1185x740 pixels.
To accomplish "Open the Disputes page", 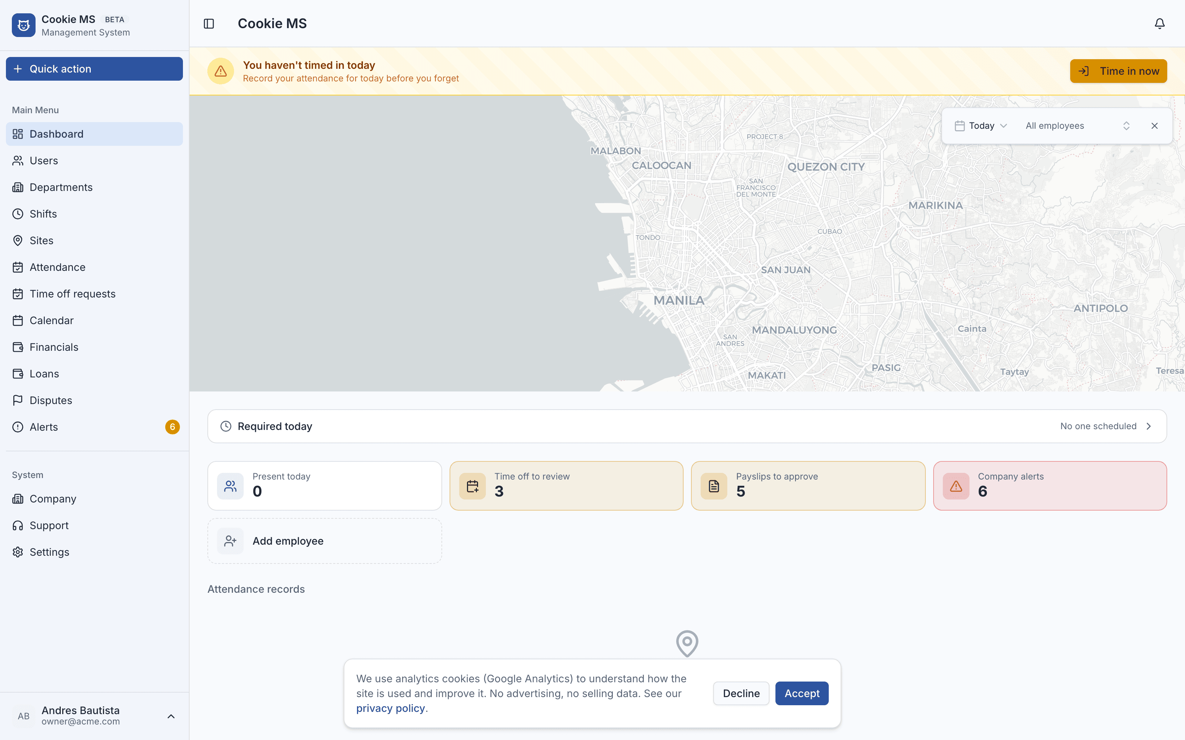I will point(94,400).
